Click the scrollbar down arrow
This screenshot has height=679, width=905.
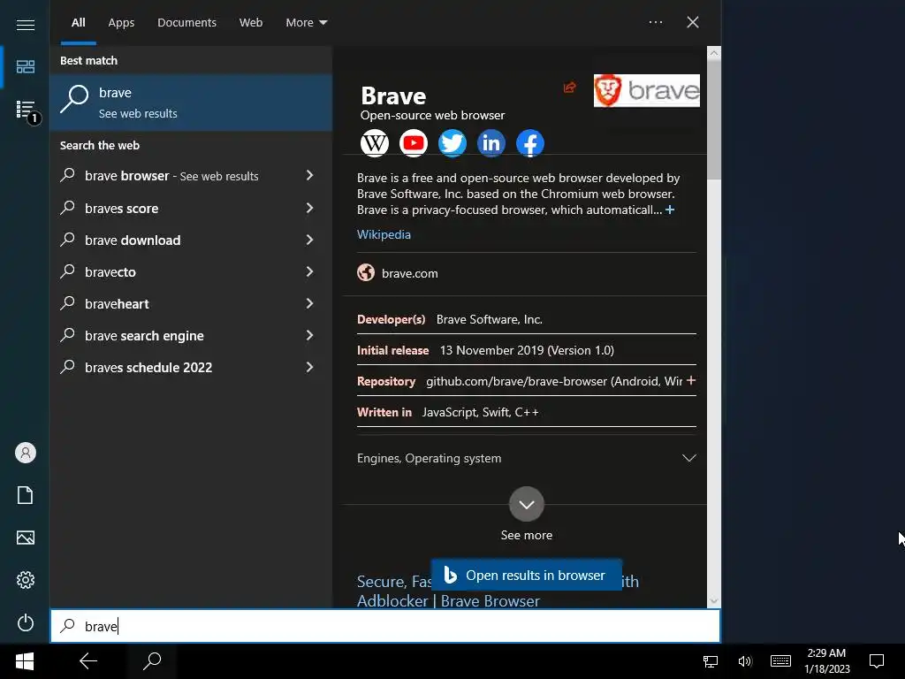pyautogui.click(x=714, y=601)
